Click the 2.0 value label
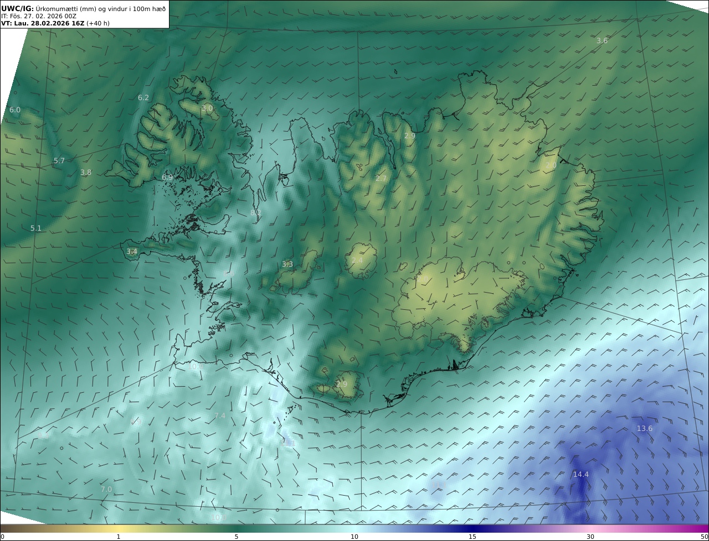 pyautogui.click(x=551, y=165)
